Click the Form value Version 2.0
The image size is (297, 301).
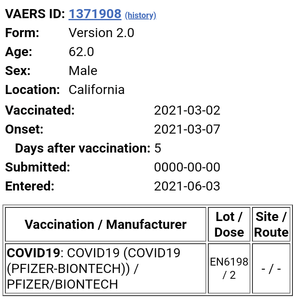[x=101, y=33]
